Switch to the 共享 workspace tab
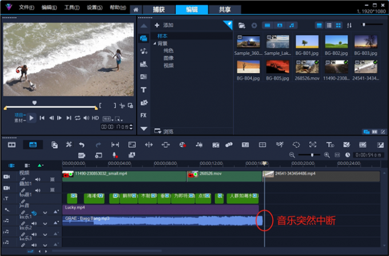Image resolution: width=389 pixels, height=256 pixels. point(225,9)
